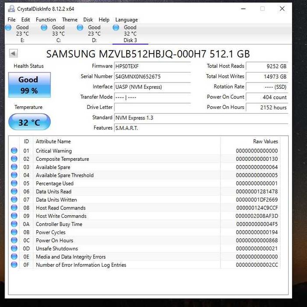Click the Standard field NVM Express 1.3

[201, 118]
